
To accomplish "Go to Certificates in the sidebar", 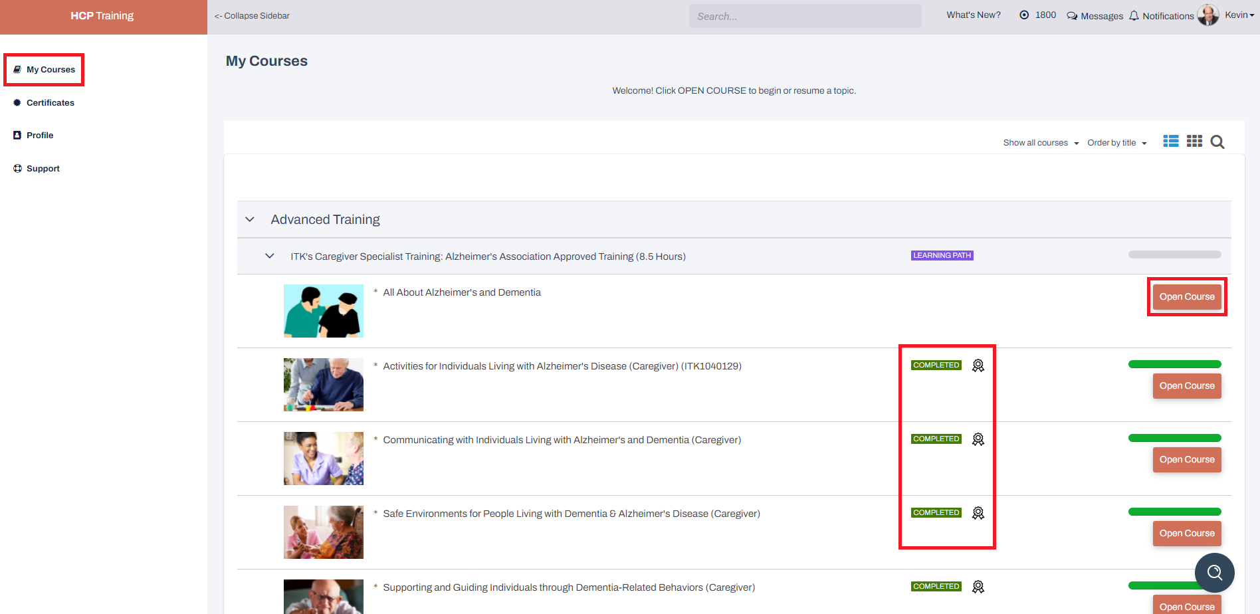I will [50, 103].
